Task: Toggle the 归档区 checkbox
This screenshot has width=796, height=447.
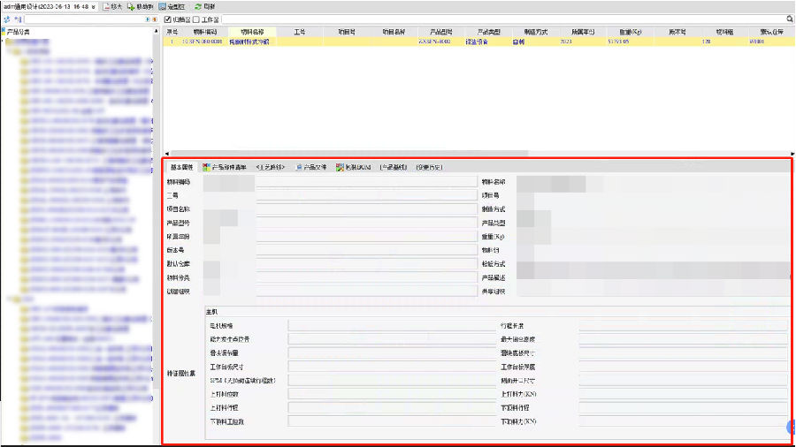Action: [168, 19]
